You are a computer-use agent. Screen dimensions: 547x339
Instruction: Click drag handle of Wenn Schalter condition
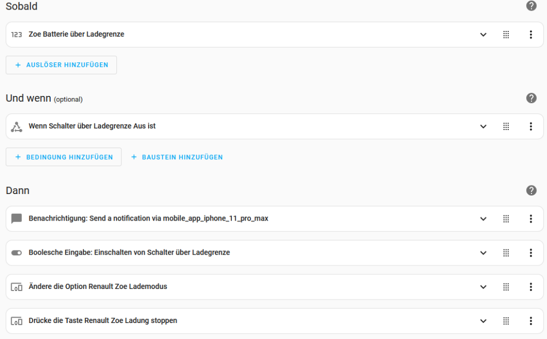pyautogui.click(x=506, y=126)
